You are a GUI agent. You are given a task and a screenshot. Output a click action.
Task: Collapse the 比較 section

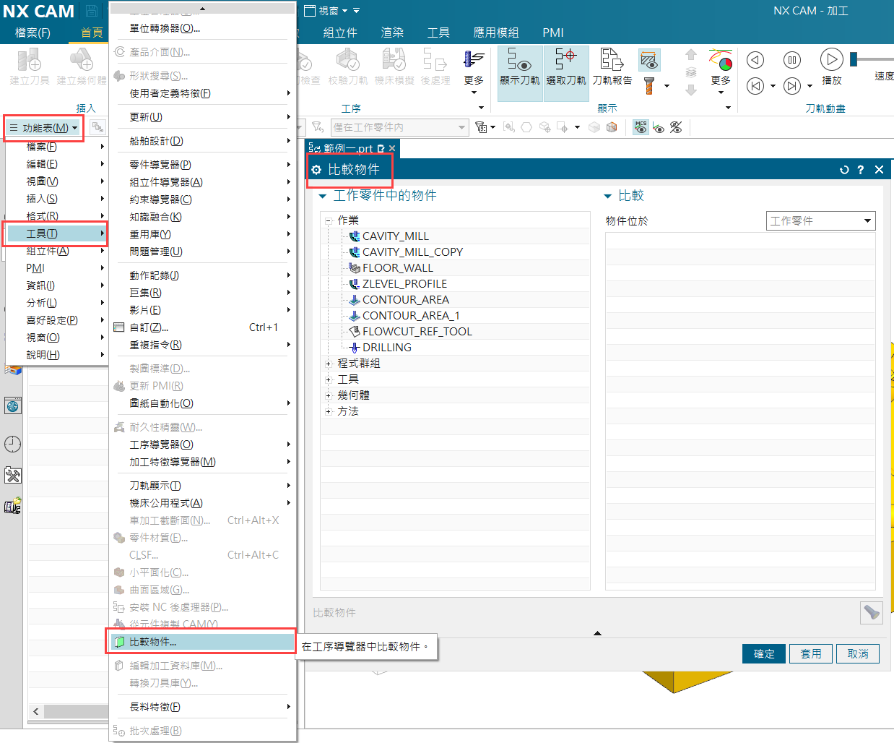point(607,196)
